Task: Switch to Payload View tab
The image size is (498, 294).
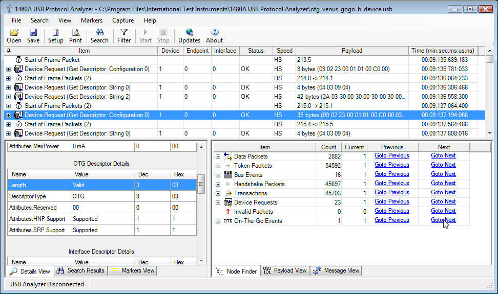Action: point(285,270)
